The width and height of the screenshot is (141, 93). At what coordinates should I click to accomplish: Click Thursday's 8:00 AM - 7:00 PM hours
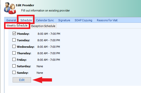pos(49,53)
